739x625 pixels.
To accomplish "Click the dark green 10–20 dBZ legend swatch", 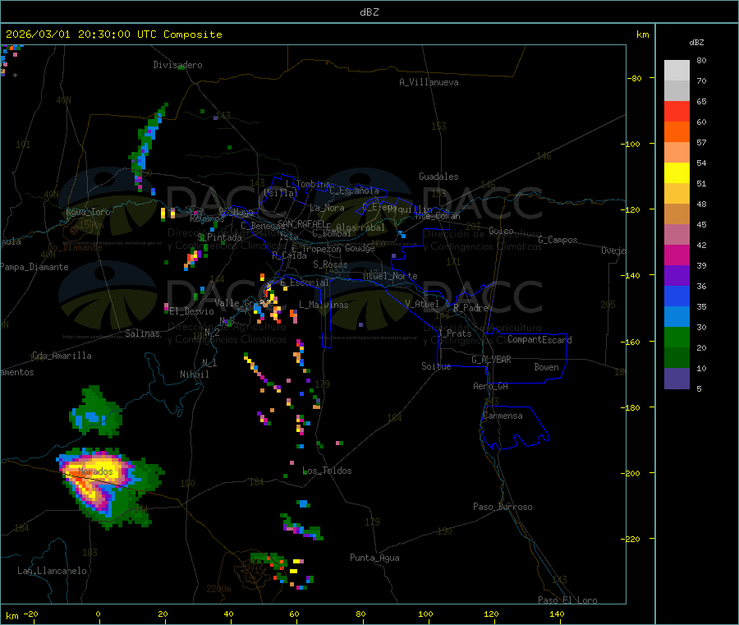I will pos(677,358).
